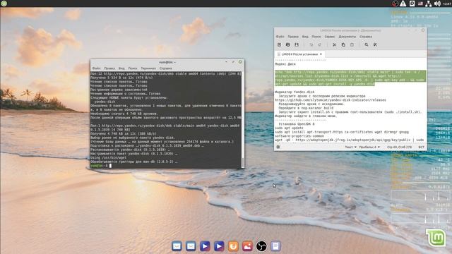The height and width of the screenshot is (254, 452).
Task: Click the keyboard layout flag in the tray
Action: [420, 4]
